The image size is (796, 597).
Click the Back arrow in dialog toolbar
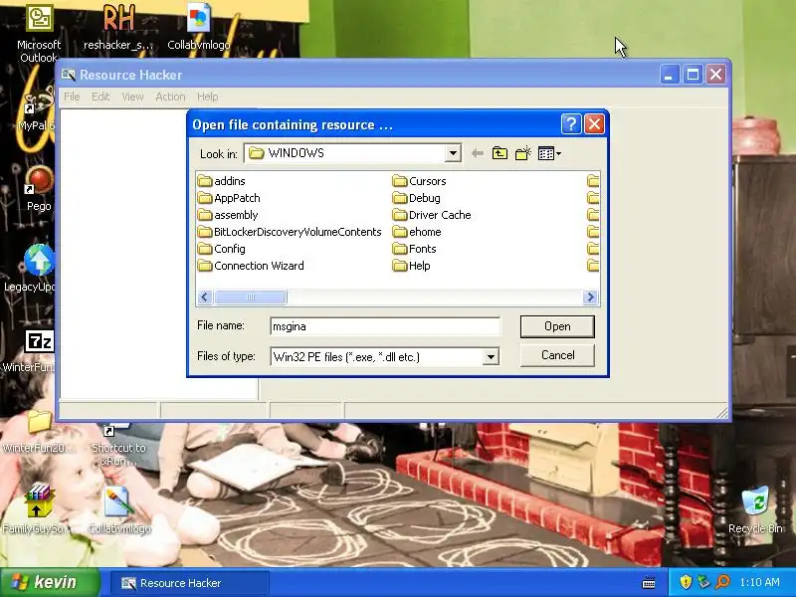click(477, 153)
